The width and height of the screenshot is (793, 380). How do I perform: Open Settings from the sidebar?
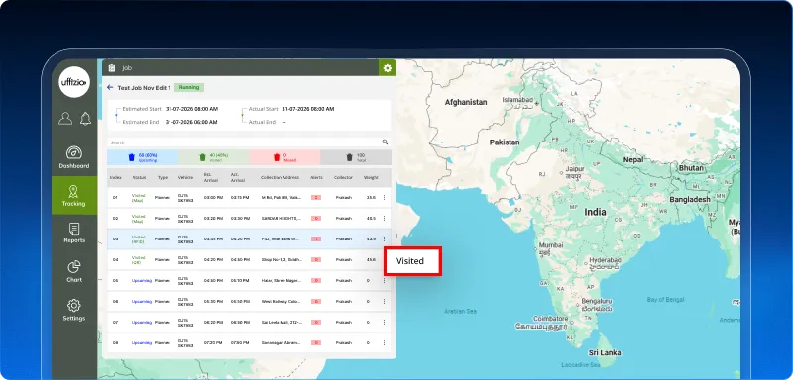[74, 310]
